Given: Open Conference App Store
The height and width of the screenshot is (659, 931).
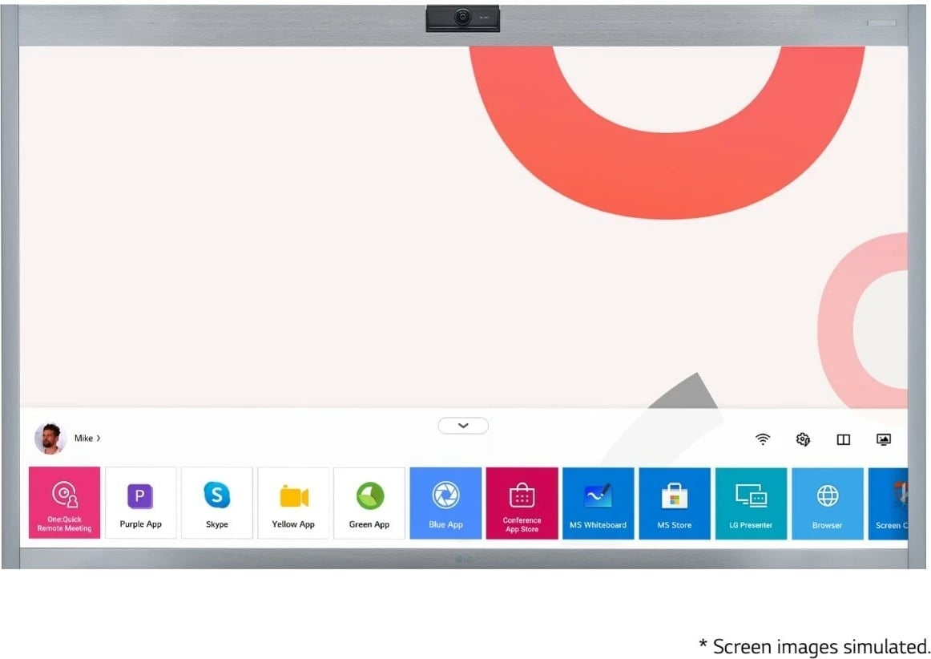Looking at the screenshot, I should 522,503.
